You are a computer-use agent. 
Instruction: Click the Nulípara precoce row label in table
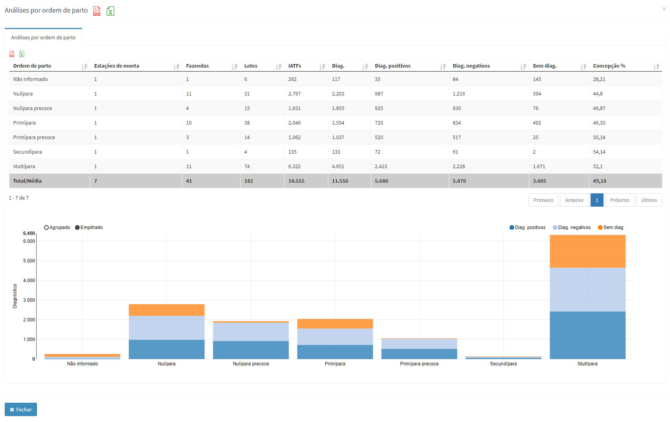point(32,108)
